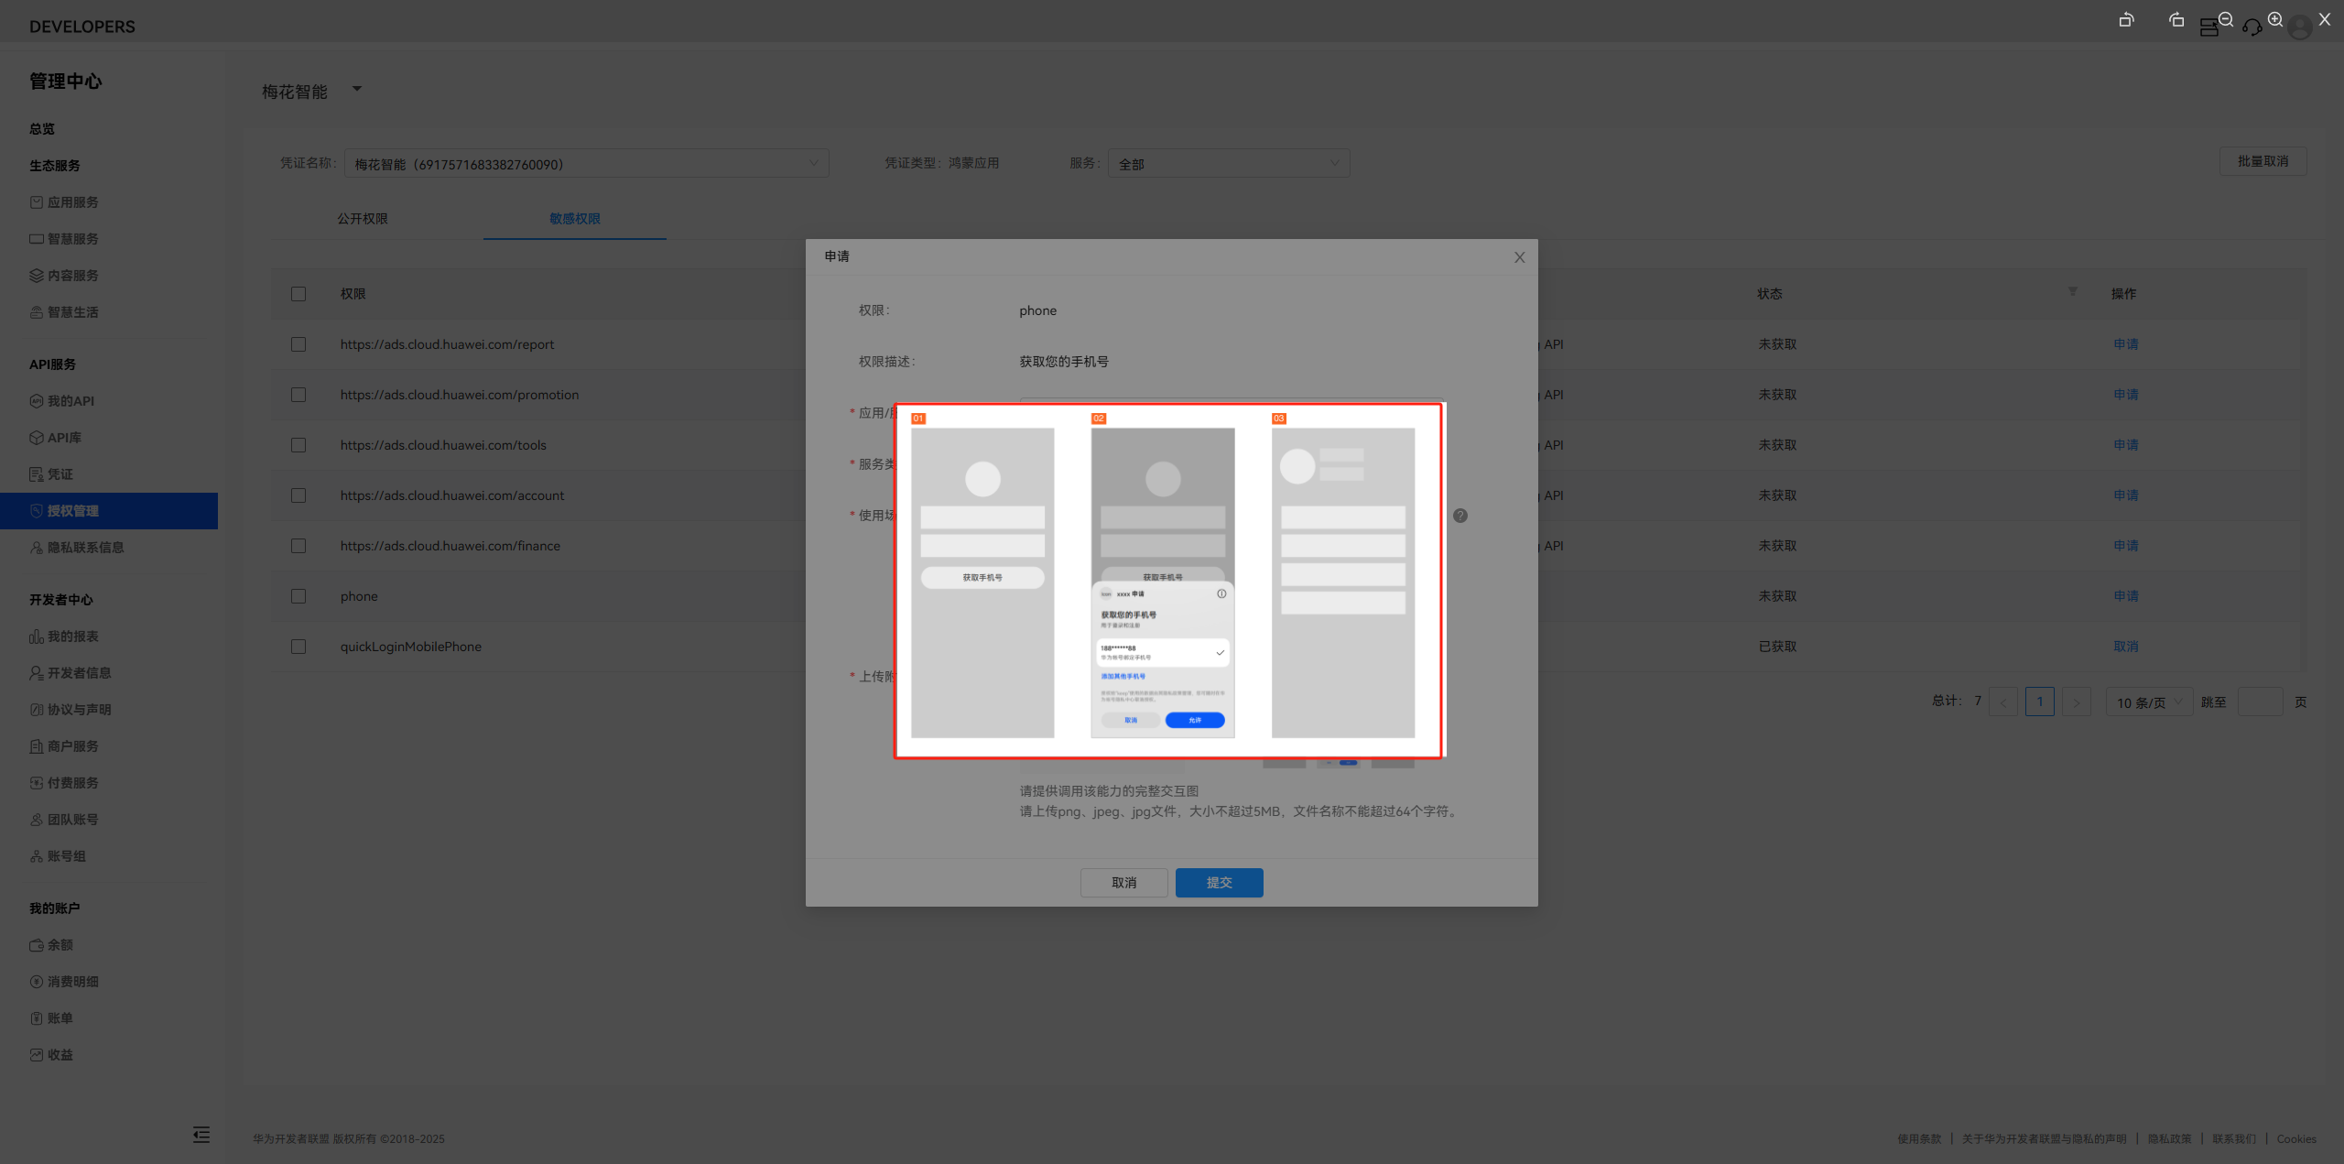This screenshot has width=2344, height=1164.
Task: Click 申请 link for the report row
Action: coord(2126,344)
